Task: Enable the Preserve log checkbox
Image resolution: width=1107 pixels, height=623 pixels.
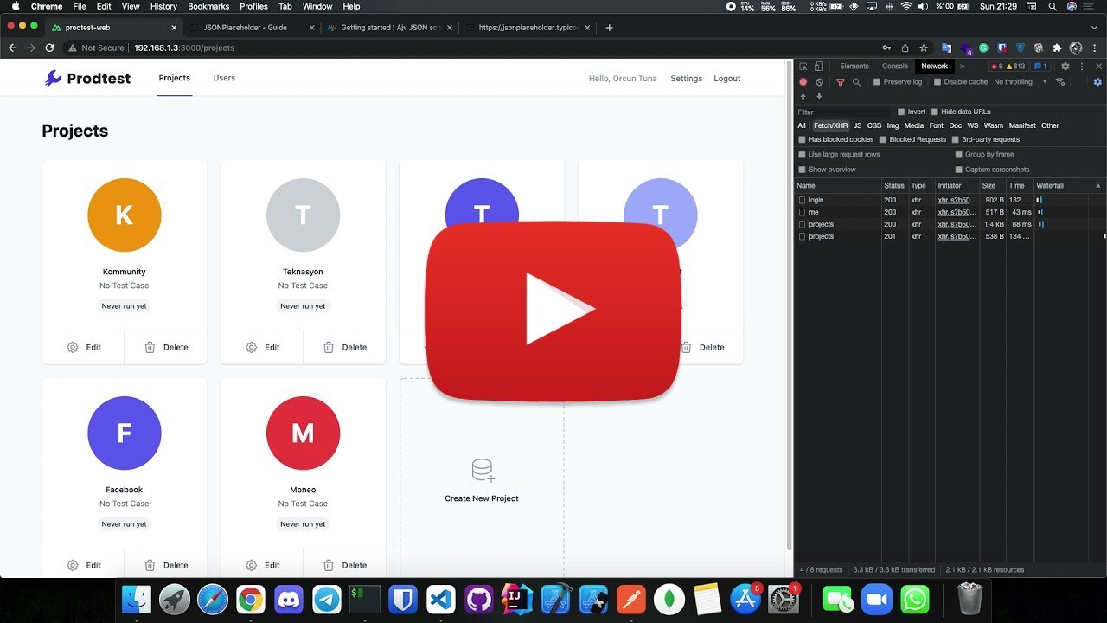Action: 876,82
